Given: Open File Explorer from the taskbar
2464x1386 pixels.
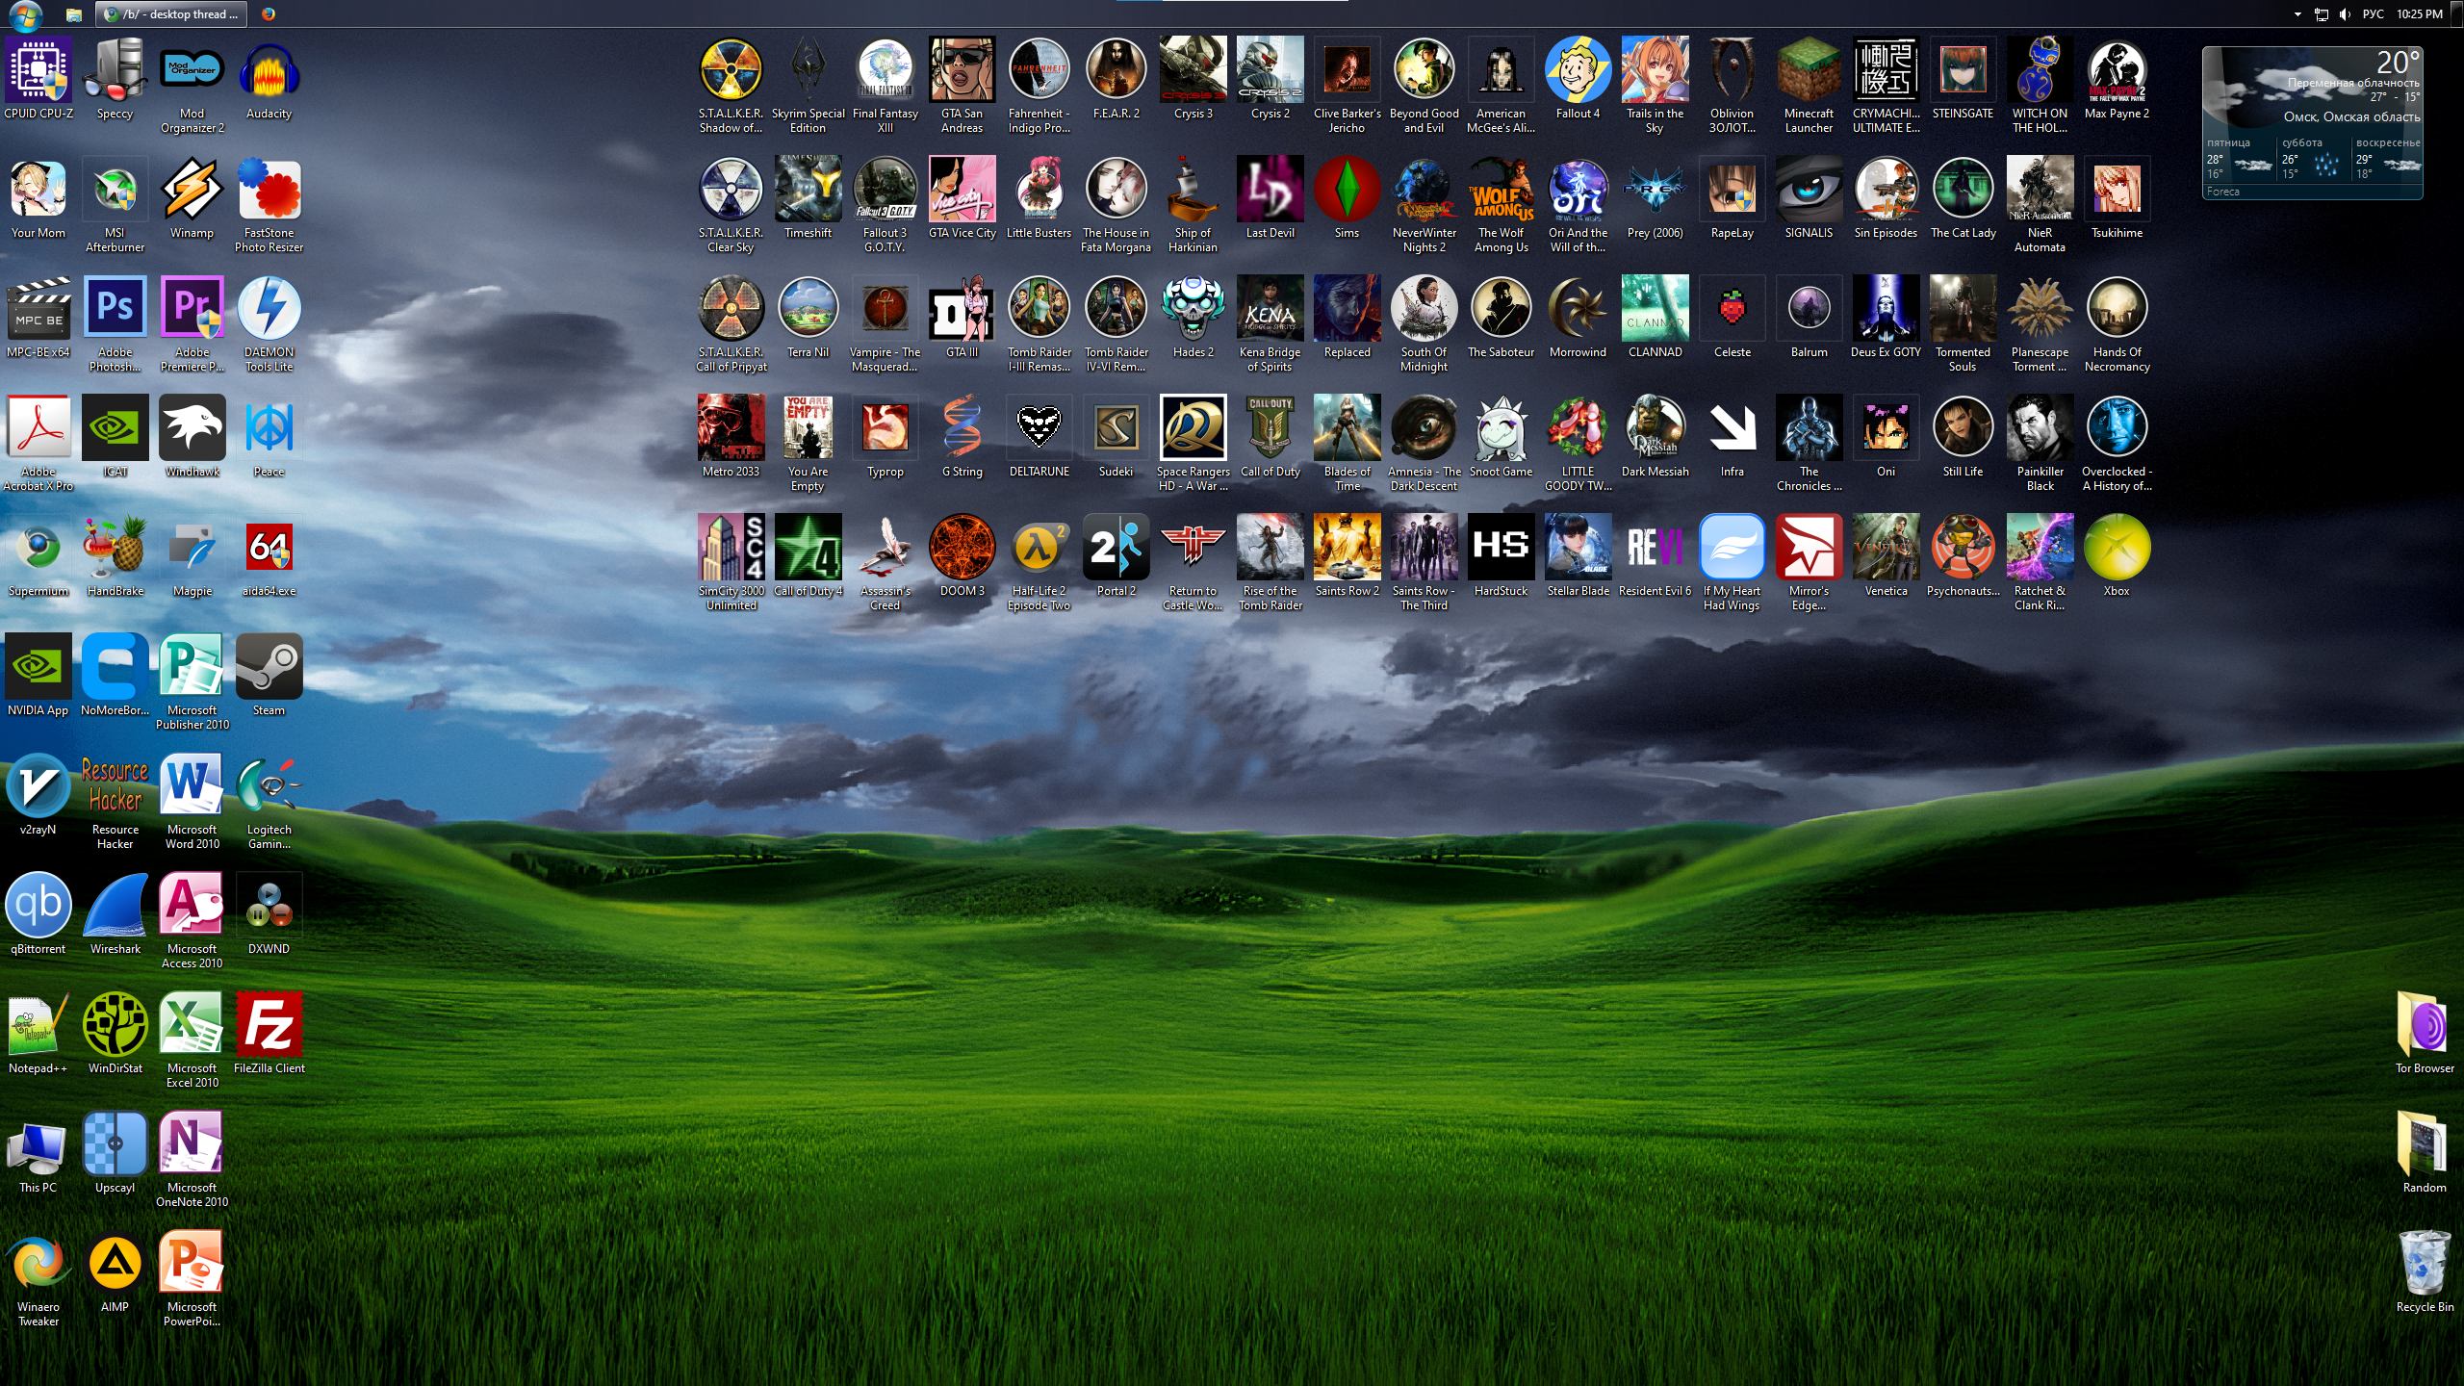Looking at the screenshot, I should (x=73, y=14).
